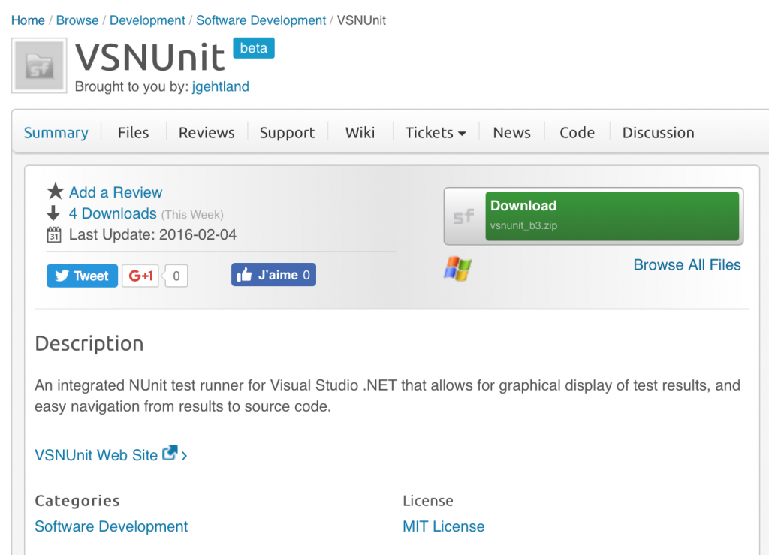
Task: Click the calendar icon beside Last Update
Action: (x=54, y=235)
